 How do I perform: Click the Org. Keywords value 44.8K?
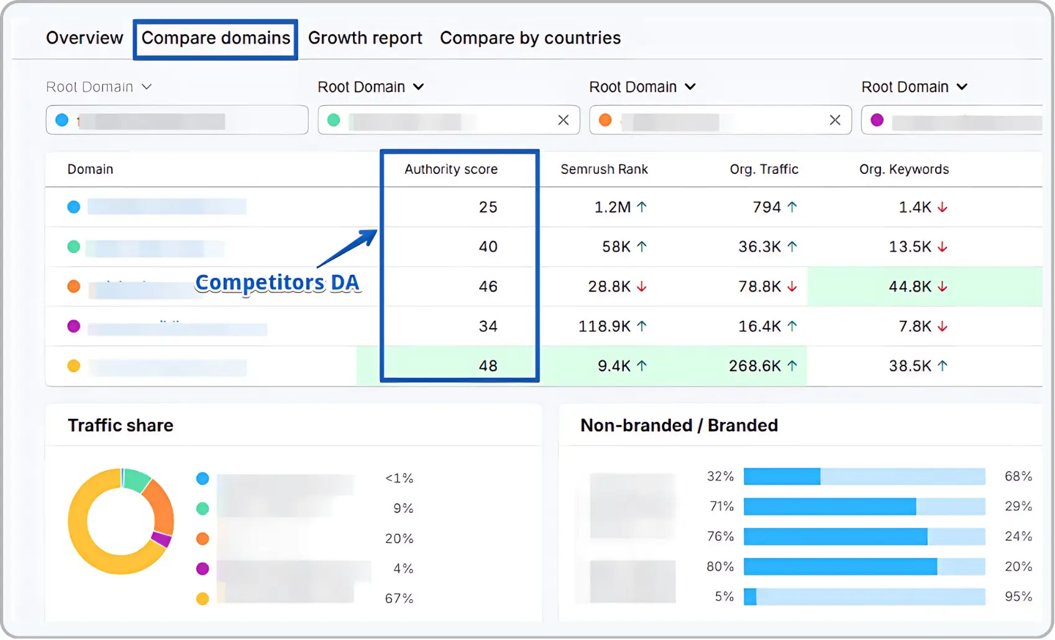pos(910,286)
